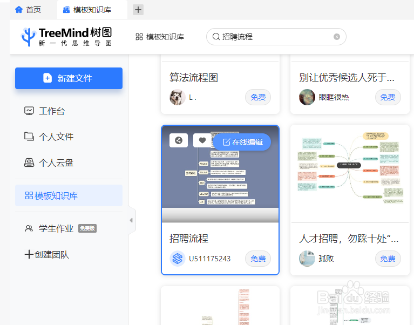This screenshot has width=414, height=325.
Task: Switch to the 模板知识库 browser tab
Action: 92,10
